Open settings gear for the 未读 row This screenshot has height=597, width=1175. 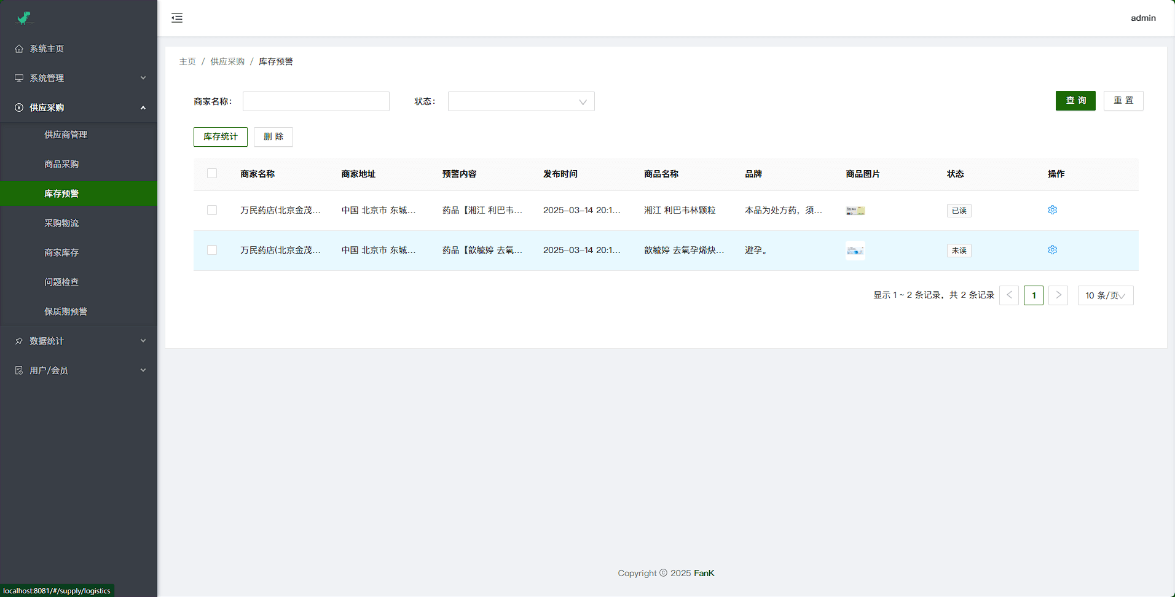(x=1052, y=250)
